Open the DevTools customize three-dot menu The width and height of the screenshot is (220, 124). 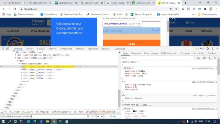click(212, 49)
